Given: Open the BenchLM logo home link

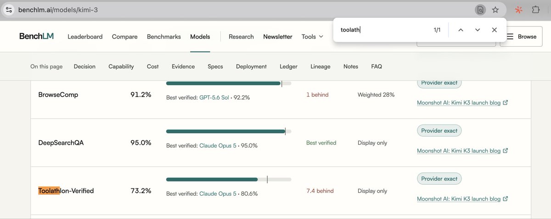Looking at the screenshot, I should coord(36,36).
